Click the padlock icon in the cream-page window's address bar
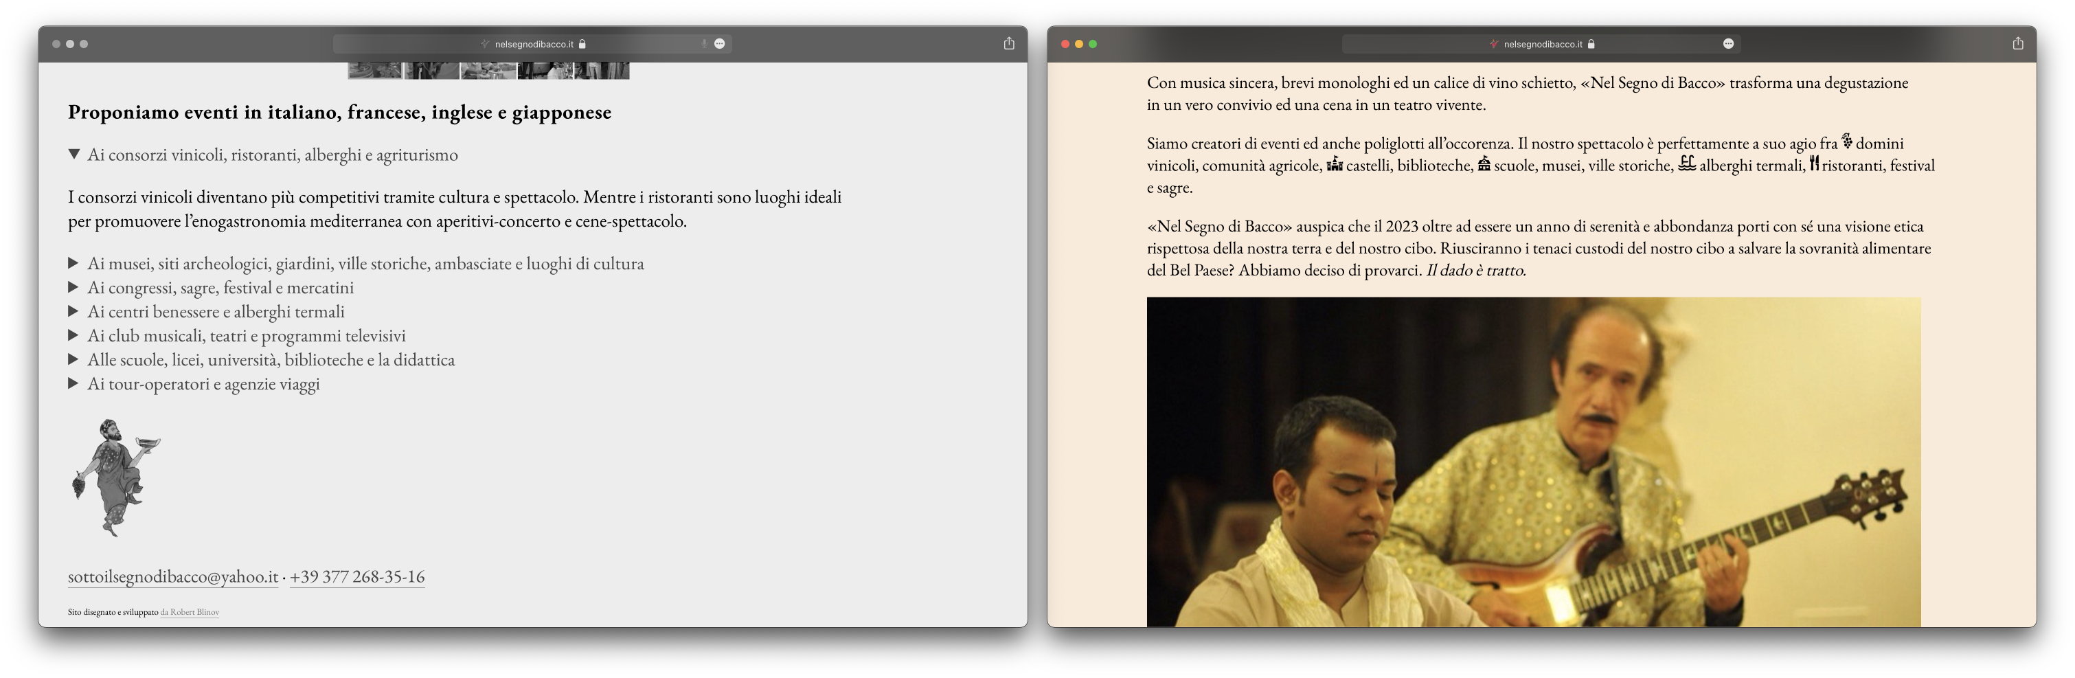This screenshot has width=2075, height=678. 1591,44
